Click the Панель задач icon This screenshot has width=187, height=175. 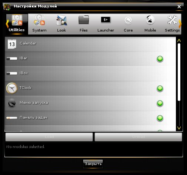pos(12,118)
